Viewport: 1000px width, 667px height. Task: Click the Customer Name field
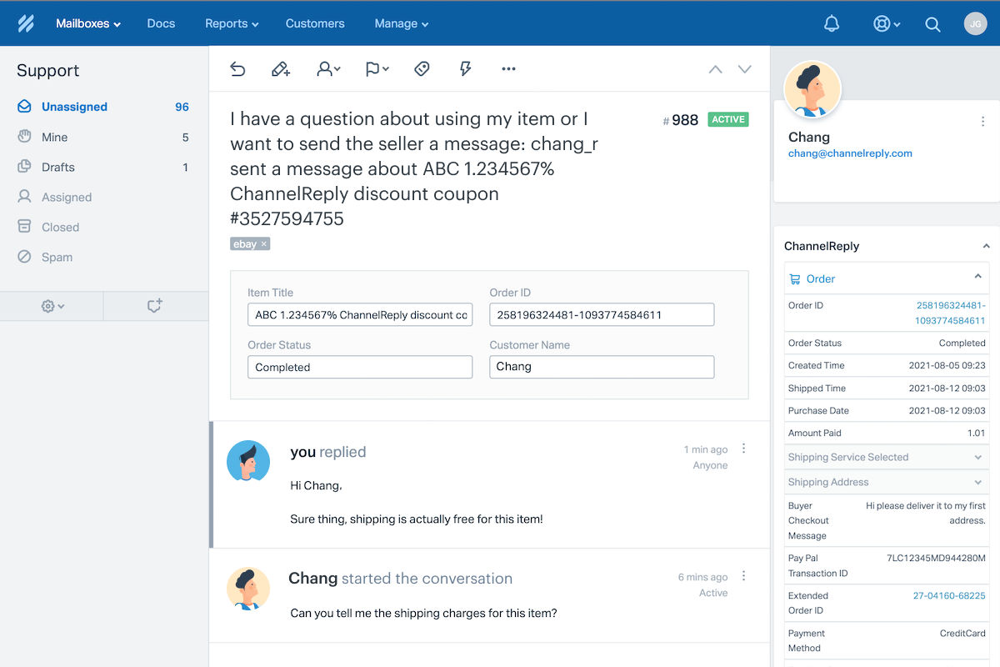pyautogui.click(x=602, y=367)
